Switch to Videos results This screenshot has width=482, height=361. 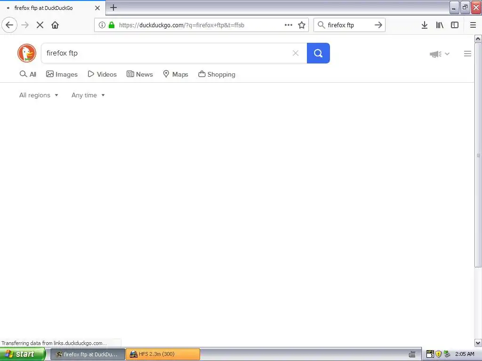pyautogui.click(x=102, y=74)
